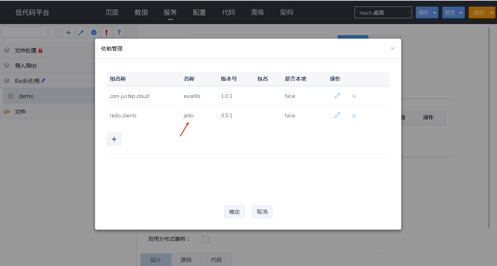Click the 预览 button
This screenshot has height=266, width=497.
[x=450, y=13]
